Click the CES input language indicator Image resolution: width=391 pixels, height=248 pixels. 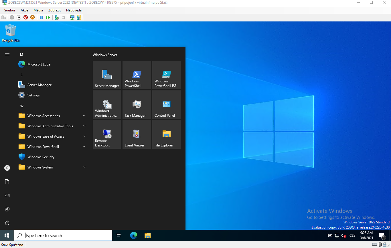coord(352,235)
